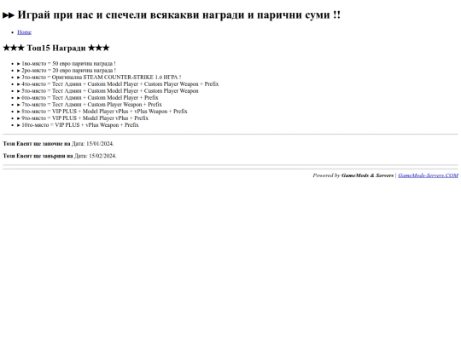
Task: Open the Home link
Action: 24,32
